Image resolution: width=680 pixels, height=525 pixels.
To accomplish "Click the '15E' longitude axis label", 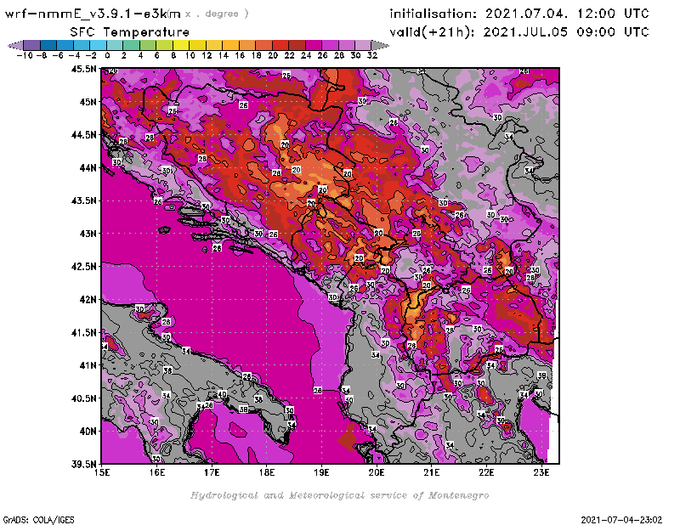I will point(102,472).
